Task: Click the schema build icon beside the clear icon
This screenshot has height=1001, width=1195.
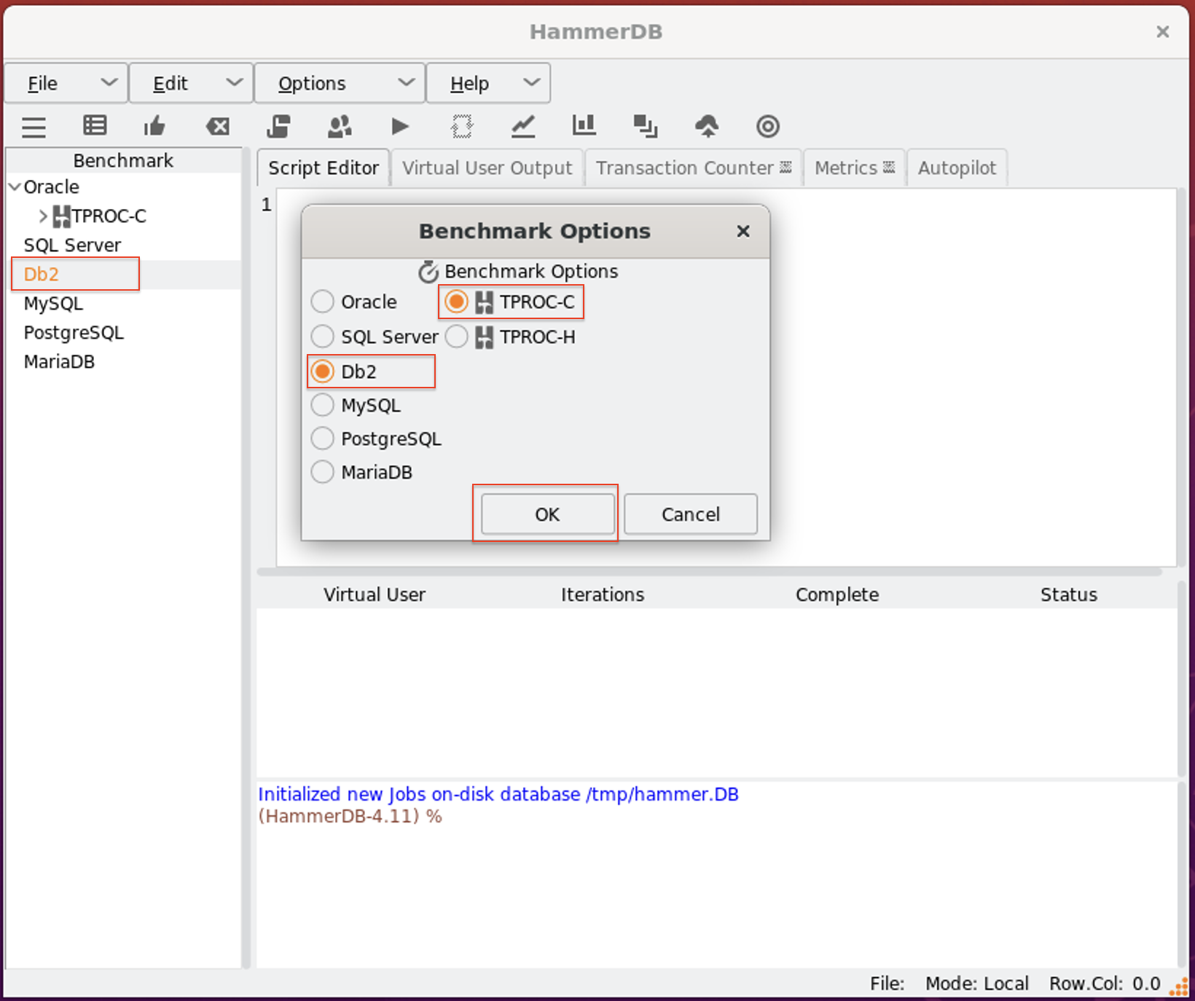Action: 278,126
